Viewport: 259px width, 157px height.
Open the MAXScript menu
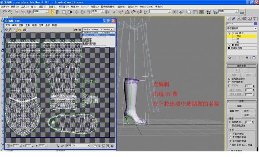pyautogui.click(x=146, y=7)
